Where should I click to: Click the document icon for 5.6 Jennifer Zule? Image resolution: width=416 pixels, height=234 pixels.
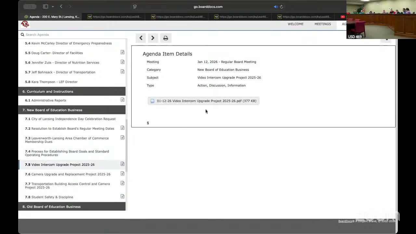point(123,62)
